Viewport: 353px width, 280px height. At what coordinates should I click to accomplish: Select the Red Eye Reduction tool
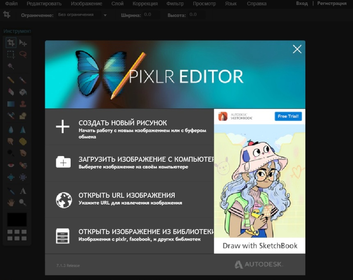(11, 165)
